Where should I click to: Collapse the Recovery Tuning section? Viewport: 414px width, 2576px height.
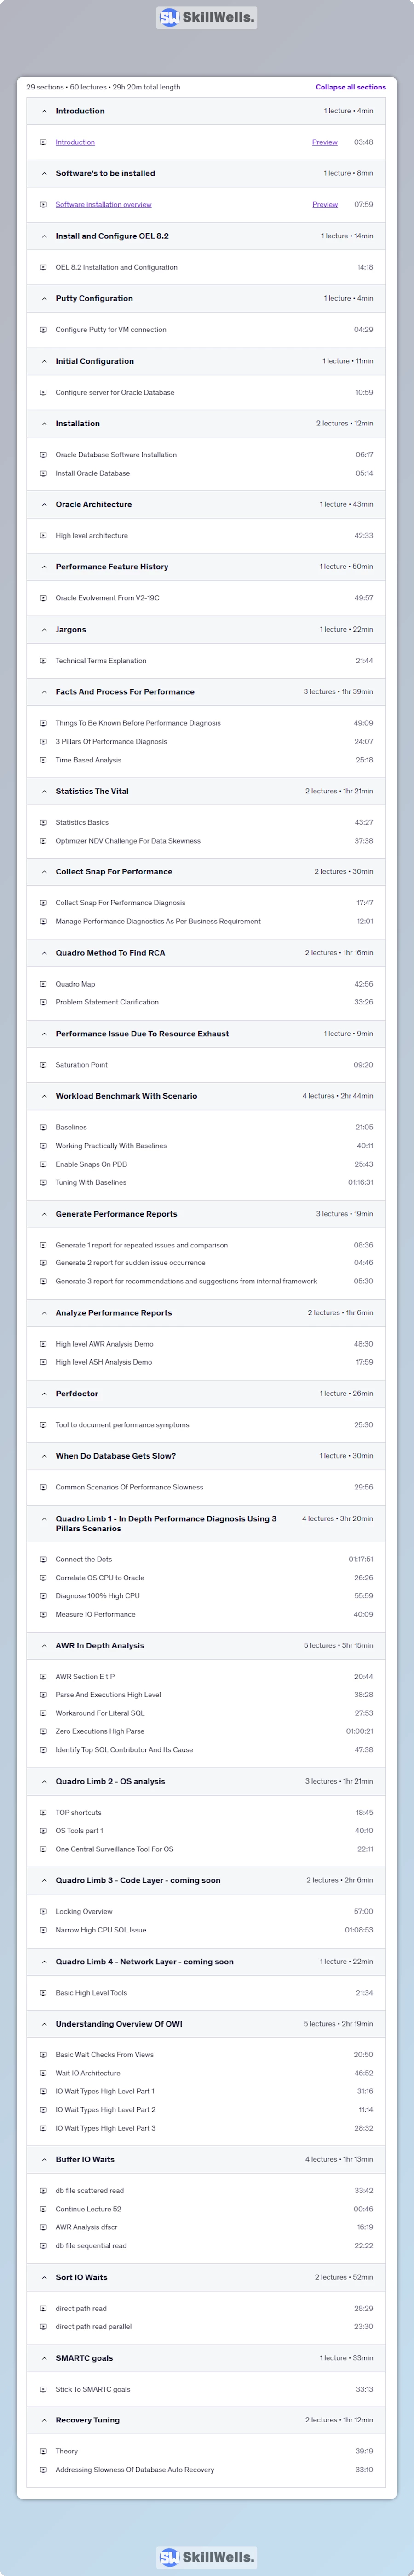(44, 2420)
